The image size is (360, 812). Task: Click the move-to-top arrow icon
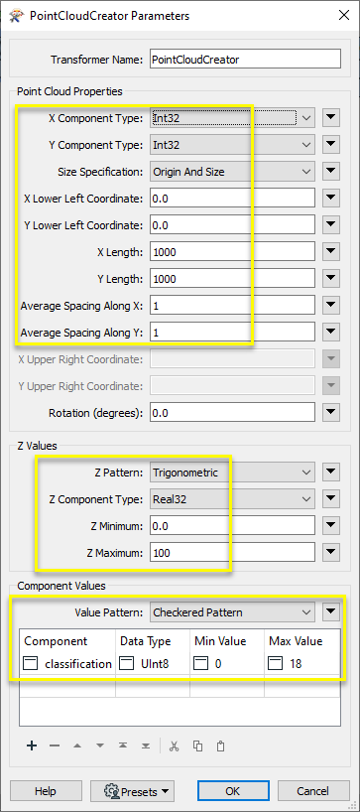(123, 745)
